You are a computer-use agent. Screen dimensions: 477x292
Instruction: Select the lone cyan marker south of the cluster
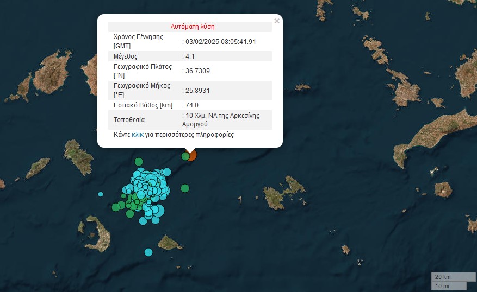pyautogui.click(x=148, y=252)
